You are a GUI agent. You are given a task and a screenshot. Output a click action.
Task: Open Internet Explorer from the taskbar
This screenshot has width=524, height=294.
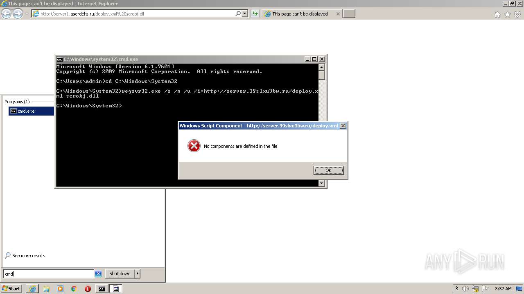click(x=32, y=289)
